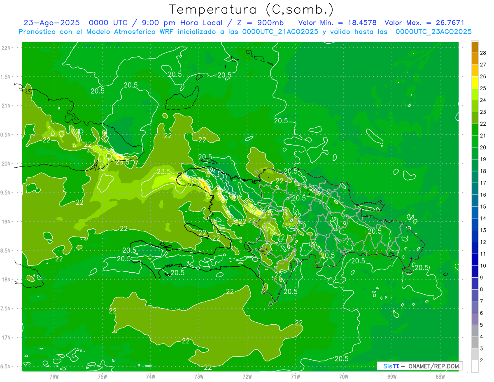Click the "22N" latitude axis label
Image resolution: width=494 pixels, height=382 pixels.
(x=7, y=48)
